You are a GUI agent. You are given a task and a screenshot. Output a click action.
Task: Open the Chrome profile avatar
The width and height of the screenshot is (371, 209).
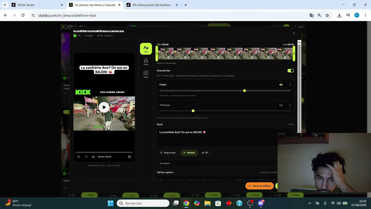(x=357, y=15)
